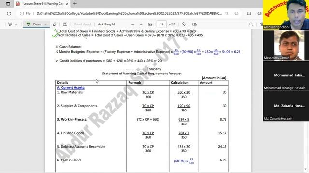Click the Calculation column header
309x173 pixels.
pos(180,83)
